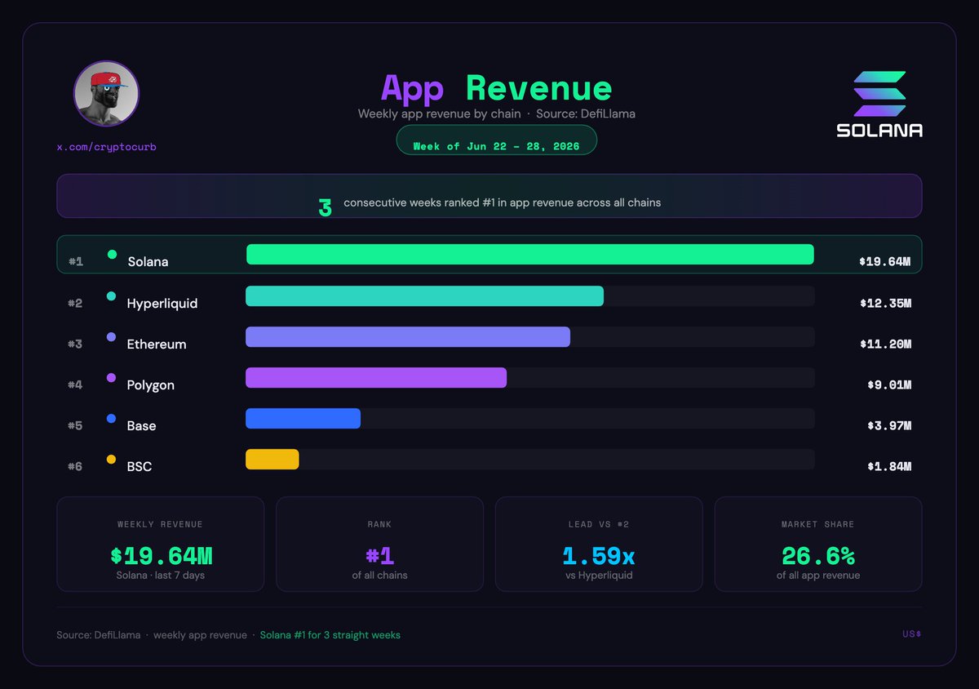Click the profile avatar with red cap

click(107, 94)
